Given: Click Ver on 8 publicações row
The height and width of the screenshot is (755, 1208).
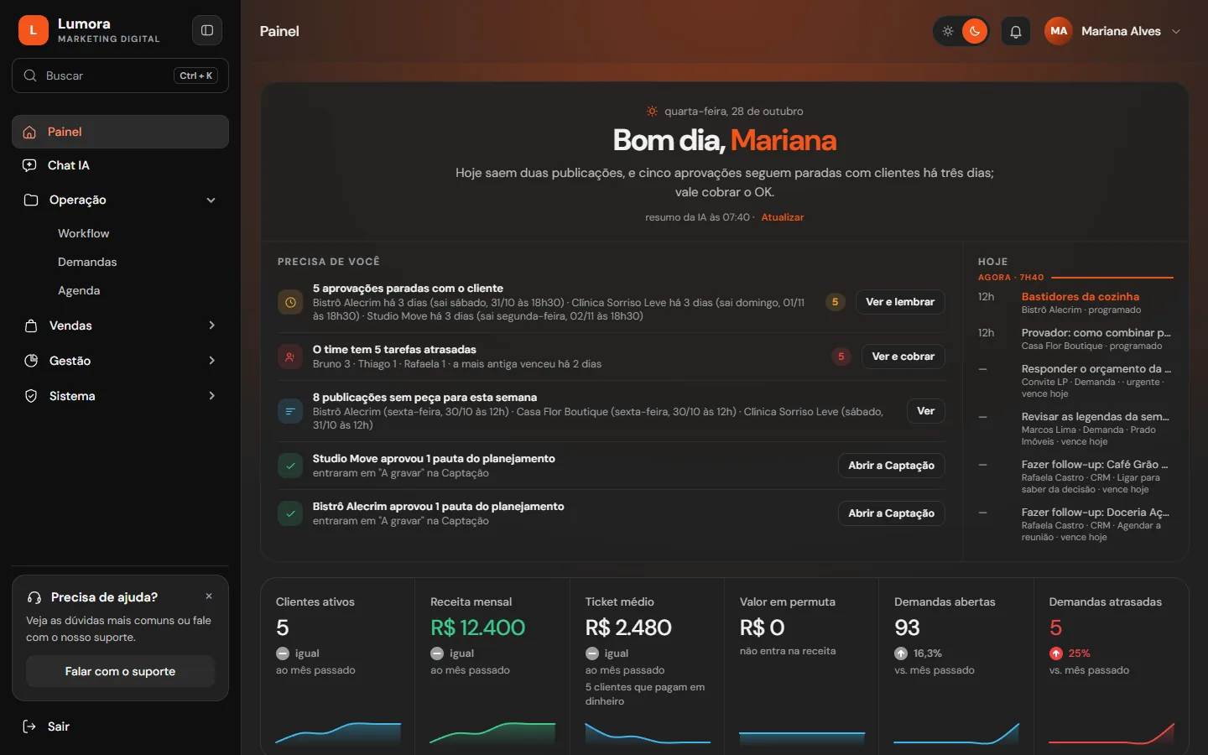Looking at the screenshot, I should point(926,411).
